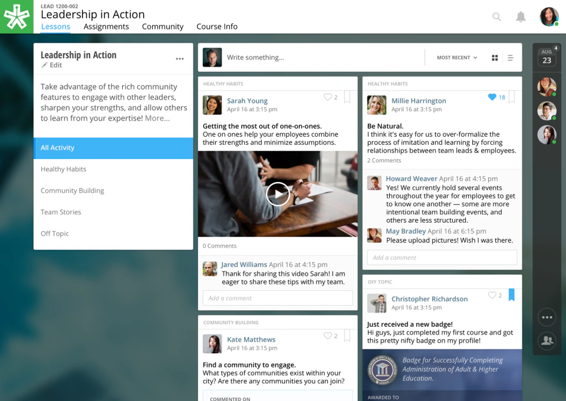Image resolution: width=566 pixels, height=401 pixels.
Task: Open the ellipsis menu on Leadership in Action panel
Action: click(180, 59)
